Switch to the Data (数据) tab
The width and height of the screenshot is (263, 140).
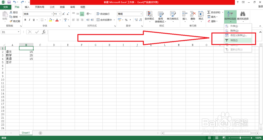tap(62, 7)
